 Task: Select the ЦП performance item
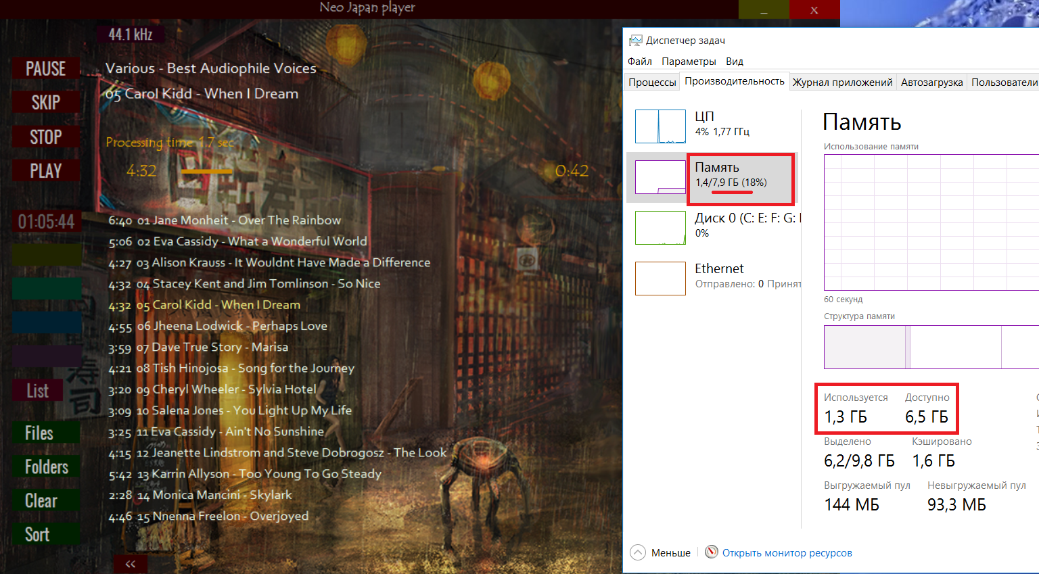(713, 126)
